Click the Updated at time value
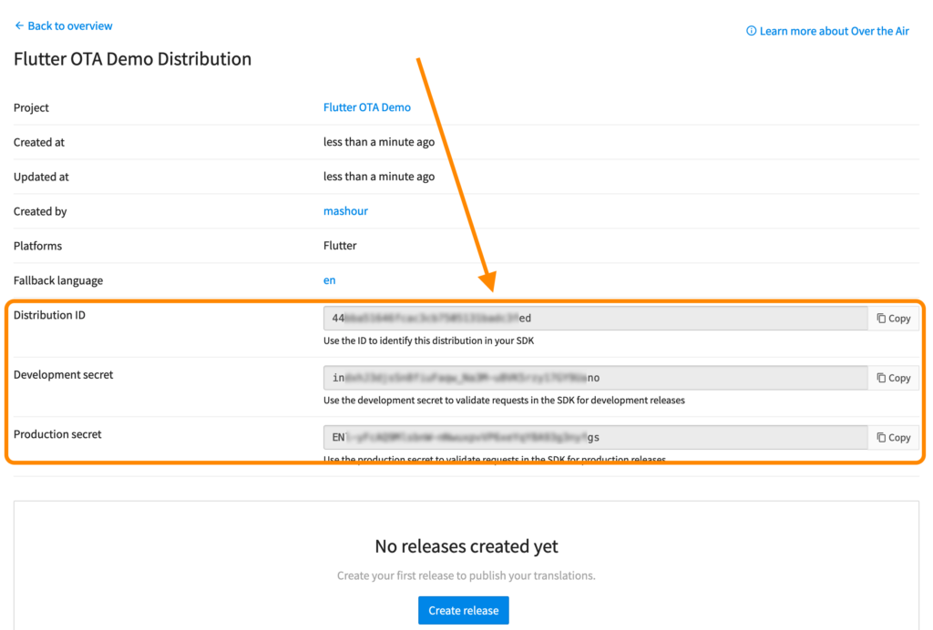933x630 pixels. click(379, 177)
